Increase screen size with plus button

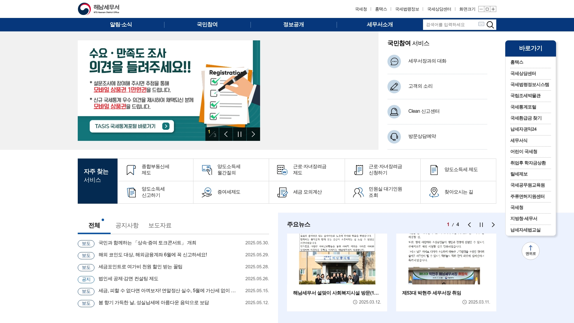(493, 9)
